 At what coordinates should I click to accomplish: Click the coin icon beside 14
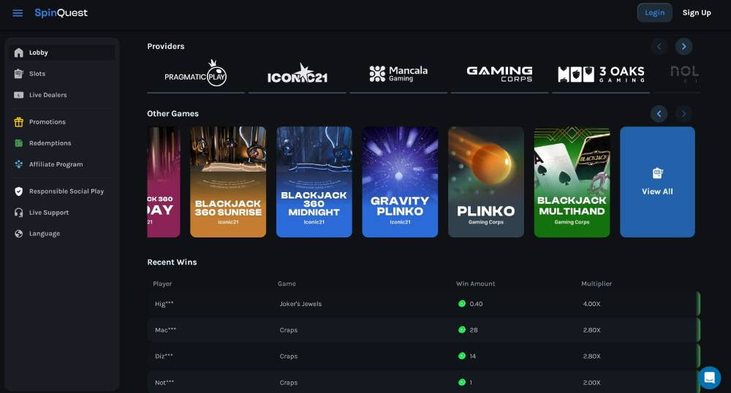click(x=461, y=356)
